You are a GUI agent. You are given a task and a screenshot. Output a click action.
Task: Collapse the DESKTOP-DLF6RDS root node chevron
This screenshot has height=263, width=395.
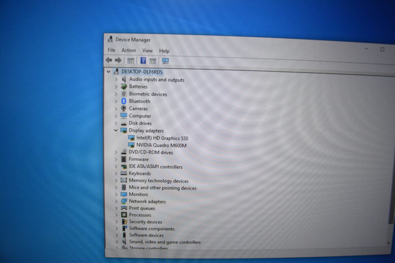point(109,72)
